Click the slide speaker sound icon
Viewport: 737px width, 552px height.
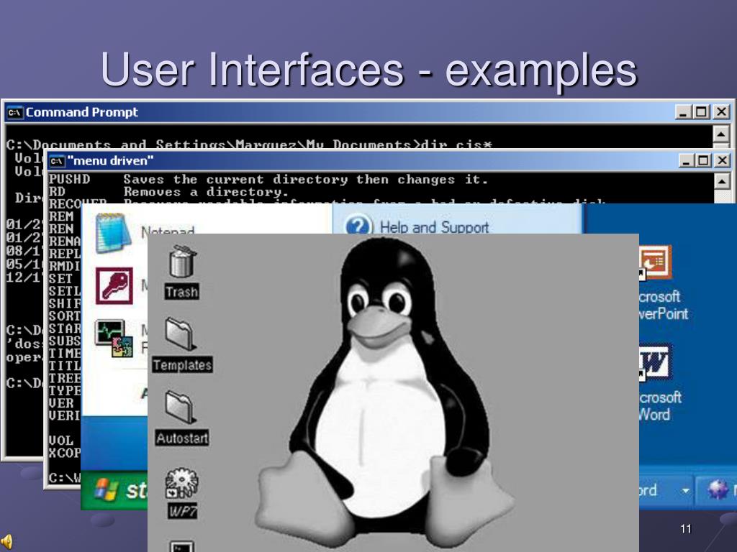click(7, 542)
